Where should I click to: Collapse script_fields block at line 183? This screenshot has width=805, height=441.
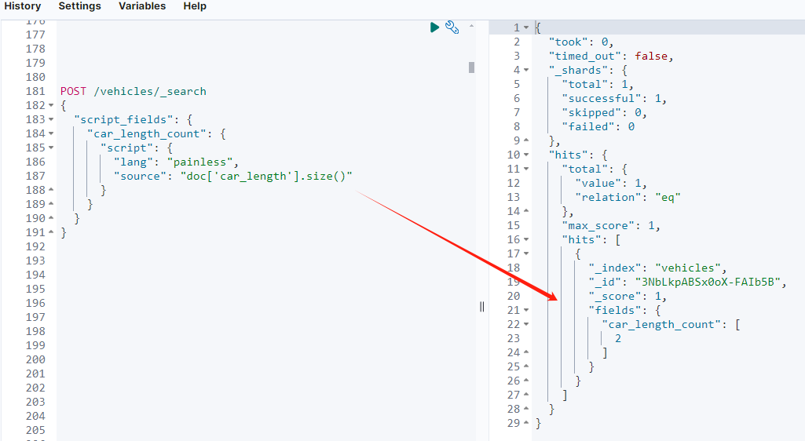pos(51,119)
